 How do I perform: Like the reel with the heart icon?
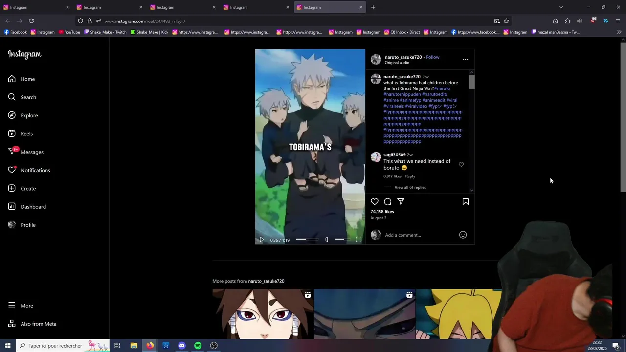click(x=375, y=202)
